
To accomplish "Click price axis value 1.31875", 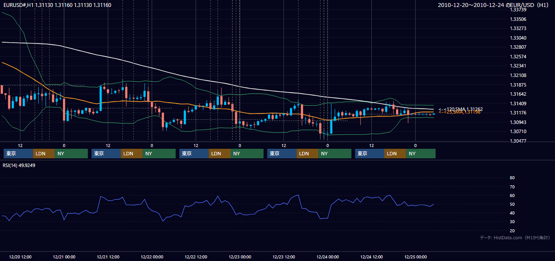I will click(518, 85).
